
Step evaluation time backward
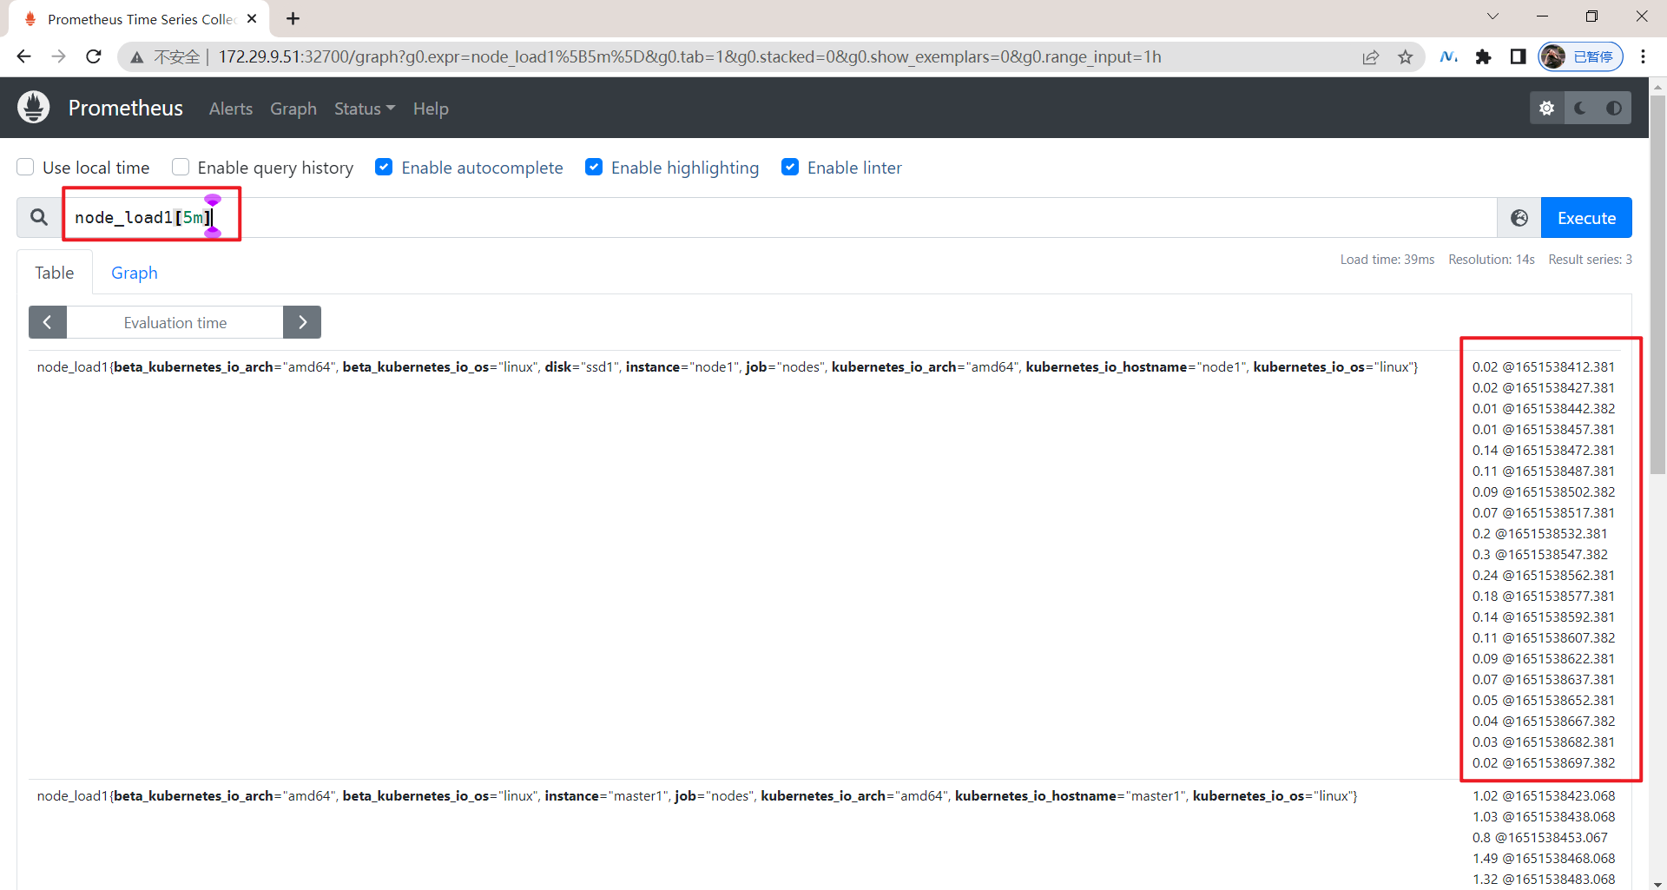[x=48, y=322]
